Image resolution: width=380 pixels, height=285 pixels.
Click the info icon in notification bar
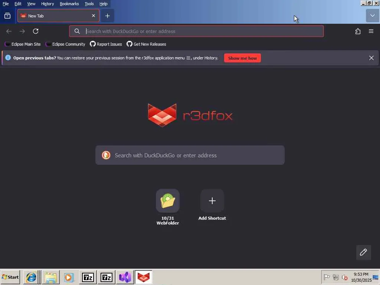(x=8, y=58)
